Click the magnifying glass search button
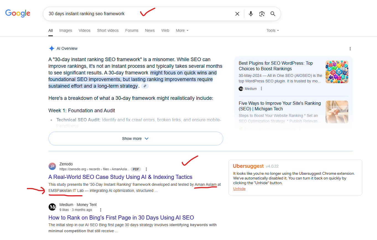377x240 pixels. click(273, 14)
